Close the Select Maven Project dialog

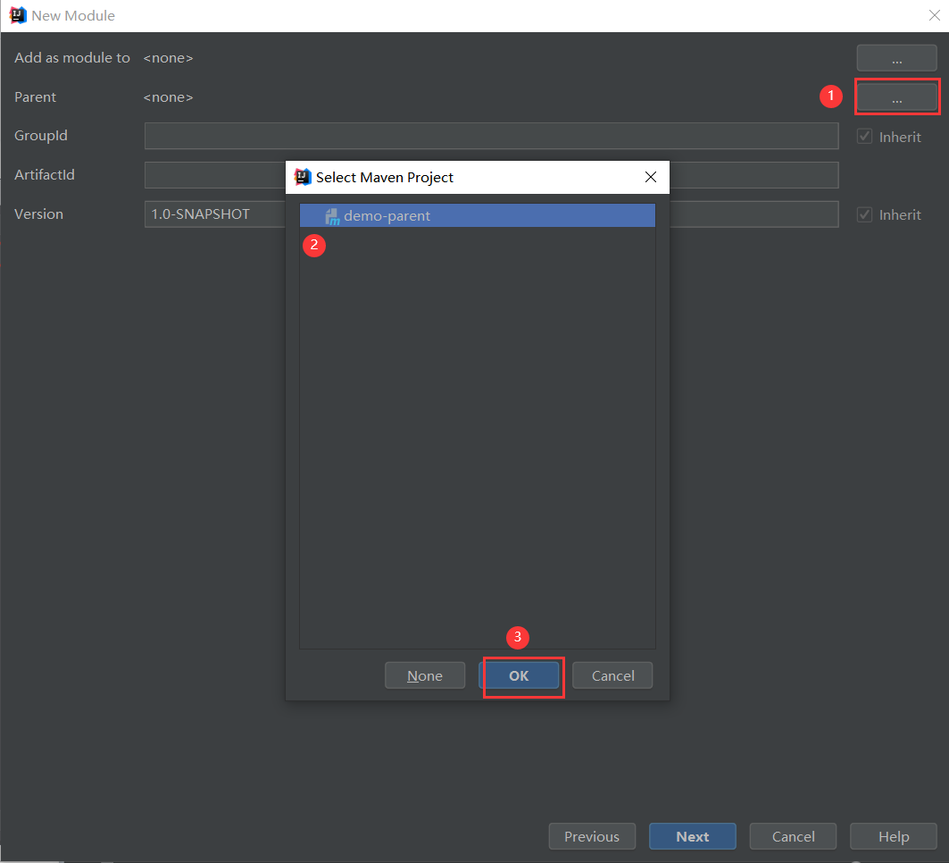651,177
